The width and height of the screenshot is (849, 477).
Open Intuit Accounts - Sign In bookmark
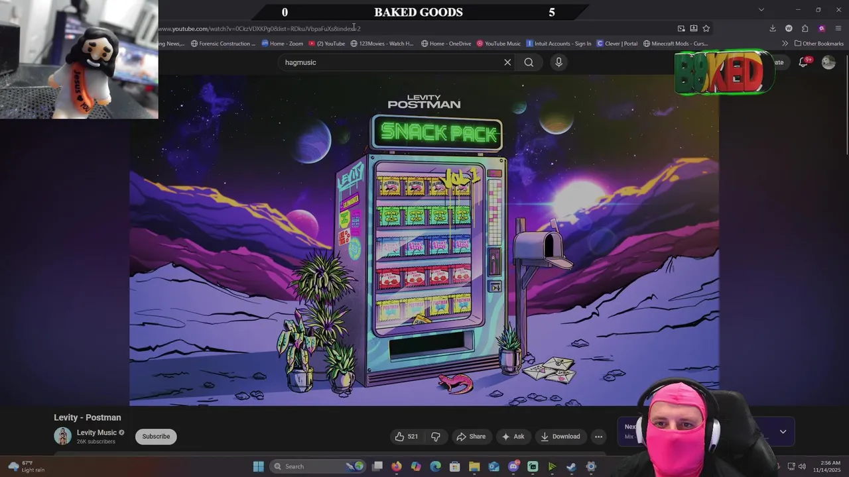click(558, 44)
